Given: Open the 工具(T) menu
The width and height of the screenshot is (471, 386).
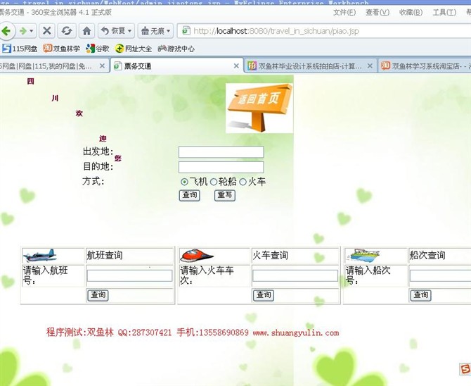Looking at the screenshot, I should [x=444, y=13].
